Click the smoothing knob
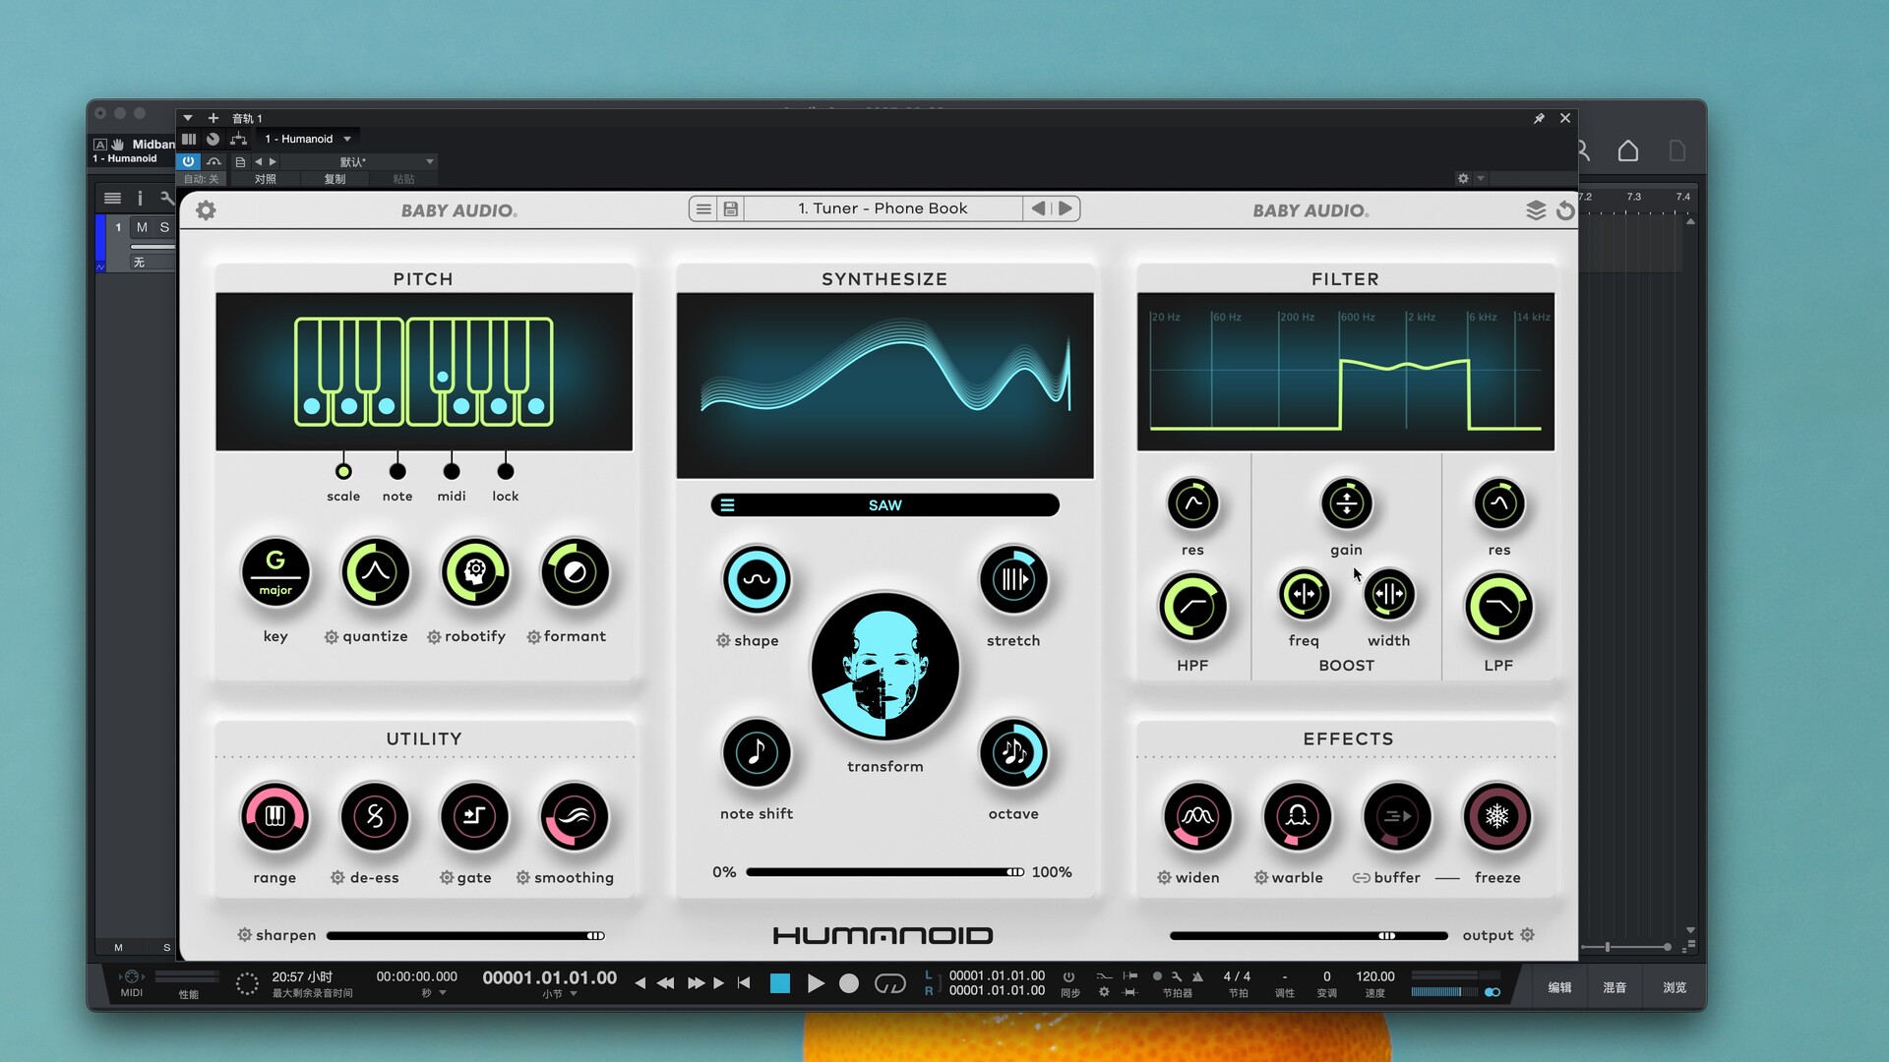1889x1062 pixels. click(x=575, y=816)
